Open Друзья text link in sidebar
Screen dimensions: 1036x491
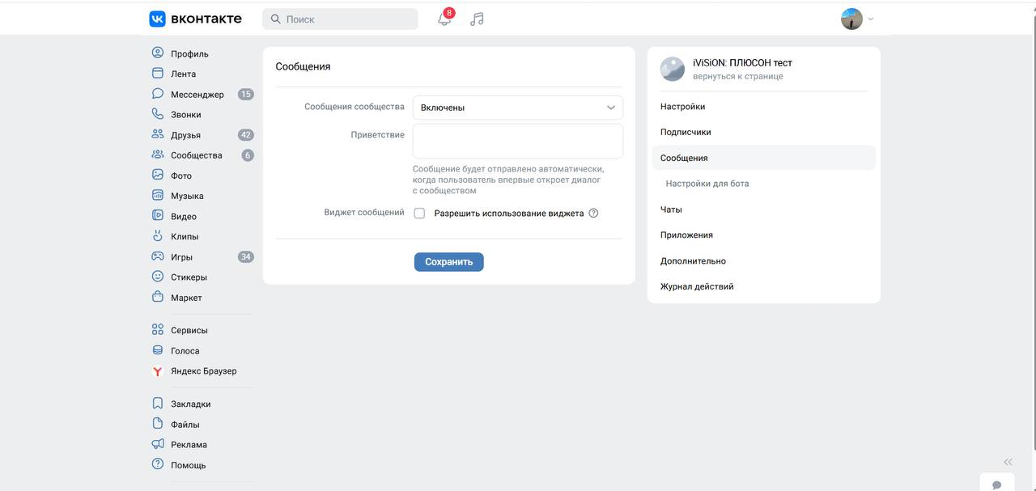point(185,135)
